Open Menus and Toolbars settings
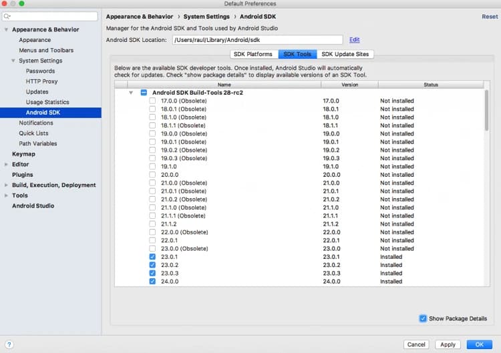This screenshot has width=501, height=353. coord(46,50)
